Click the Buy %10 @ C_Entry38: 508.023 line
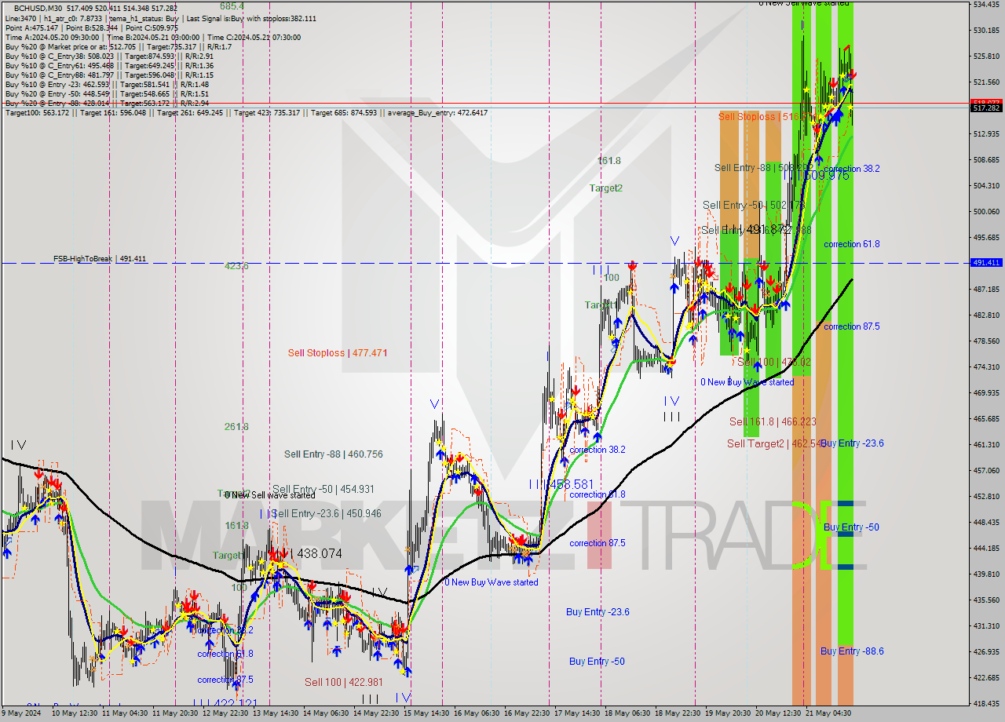The width and height of the screenshot is (1005, 722). point(109,56)
